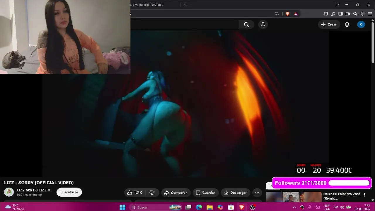Open File Explorer from the taskbar
The image size is (375, 211).
point(209,207)
